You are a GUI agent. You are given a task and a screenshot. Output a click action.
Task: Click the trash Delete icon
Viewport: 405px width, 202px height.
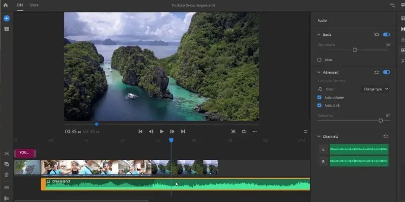click(7, 175)
